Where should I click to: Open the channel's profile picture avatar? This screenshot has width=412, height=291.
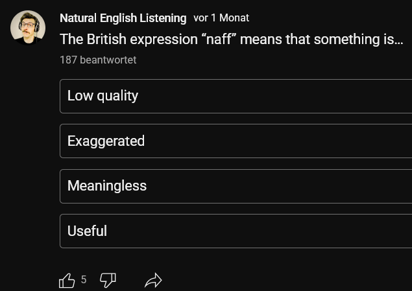click(x=28, y=27)
